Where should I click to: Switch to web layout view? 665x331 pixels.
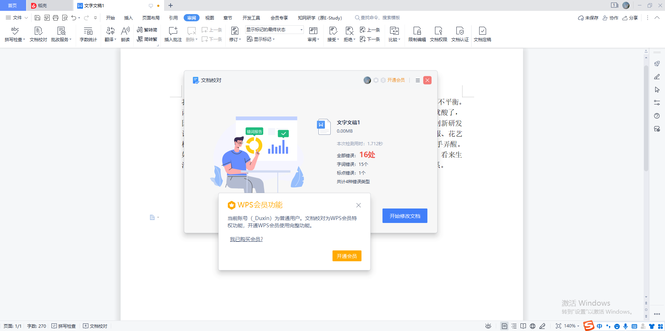pos(532,326)
